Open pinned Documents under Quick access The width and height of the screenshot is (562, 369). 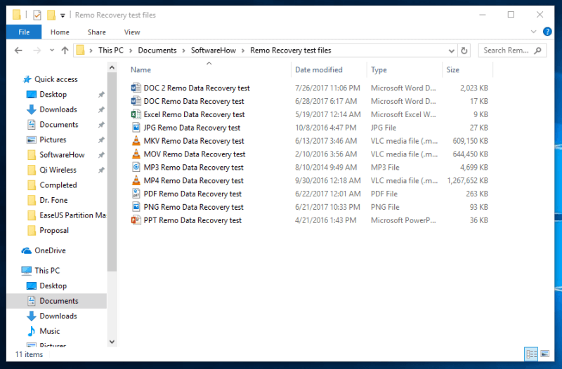point(59,125)
